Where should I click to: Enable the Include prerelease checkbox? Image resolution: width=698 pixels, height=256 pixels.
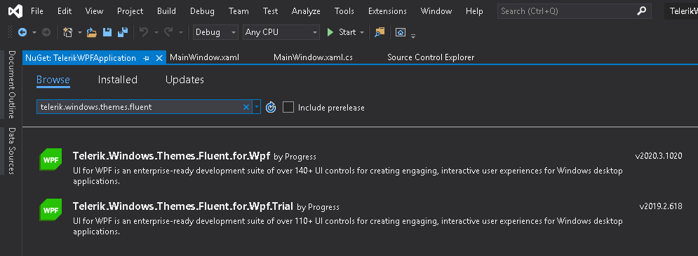click(288, 108)
